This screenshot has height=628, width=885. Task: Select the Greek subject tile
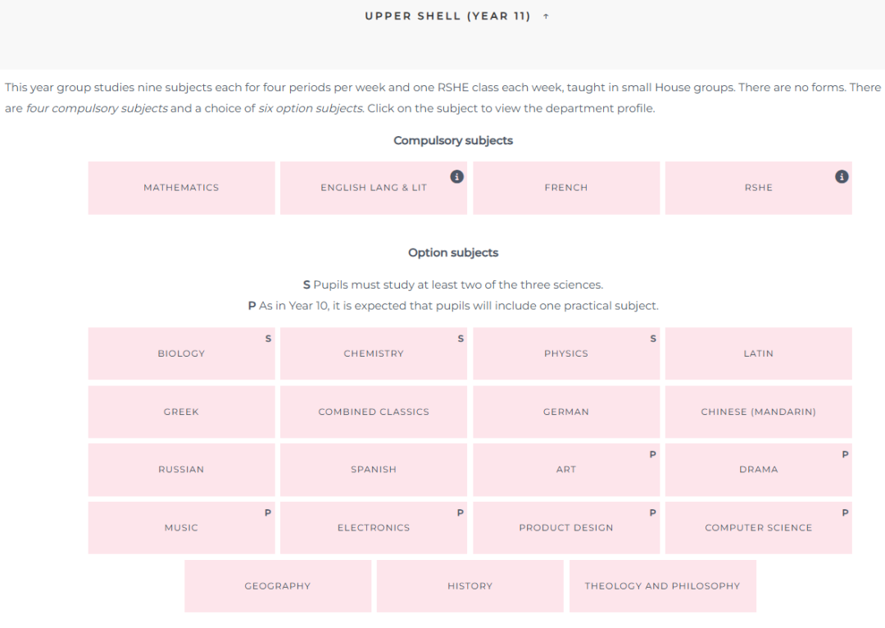click(x=181, y=412)
